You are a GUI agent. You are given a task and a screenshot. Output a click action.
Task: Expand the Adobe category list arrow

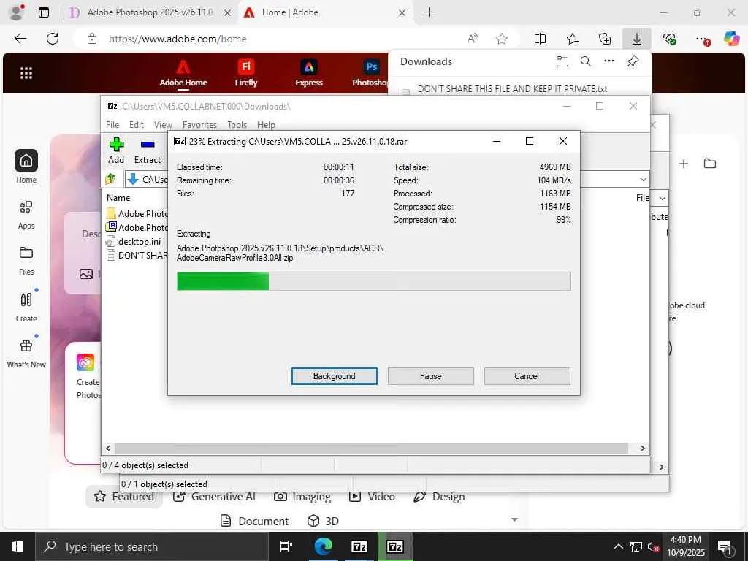514,519
